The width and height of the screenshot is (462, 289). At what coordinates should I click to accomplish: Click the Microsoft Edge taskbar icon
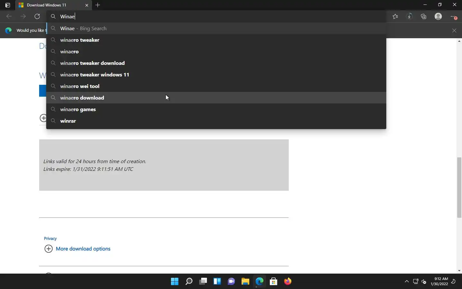(260, 281)
